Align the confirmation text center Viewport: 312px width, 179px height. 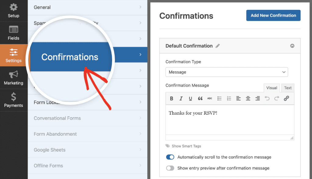248,98
